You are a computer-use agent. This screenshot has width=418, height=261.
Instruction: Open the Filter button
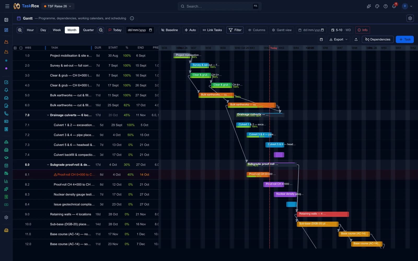pyautogui.click(x=235, y=30)
